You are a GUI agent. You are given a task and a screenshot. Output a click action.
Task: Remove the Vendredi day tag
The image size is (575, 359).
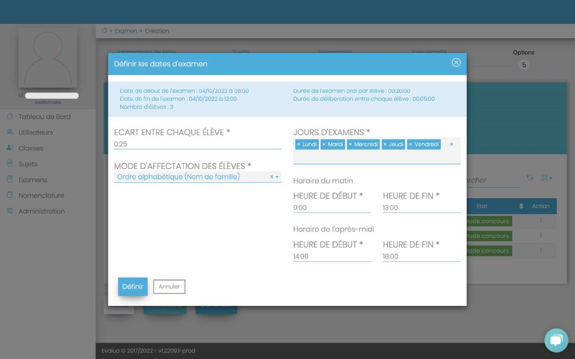[410, 144]
